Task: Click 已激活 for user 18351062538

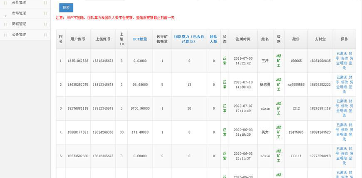Action: 342,54
